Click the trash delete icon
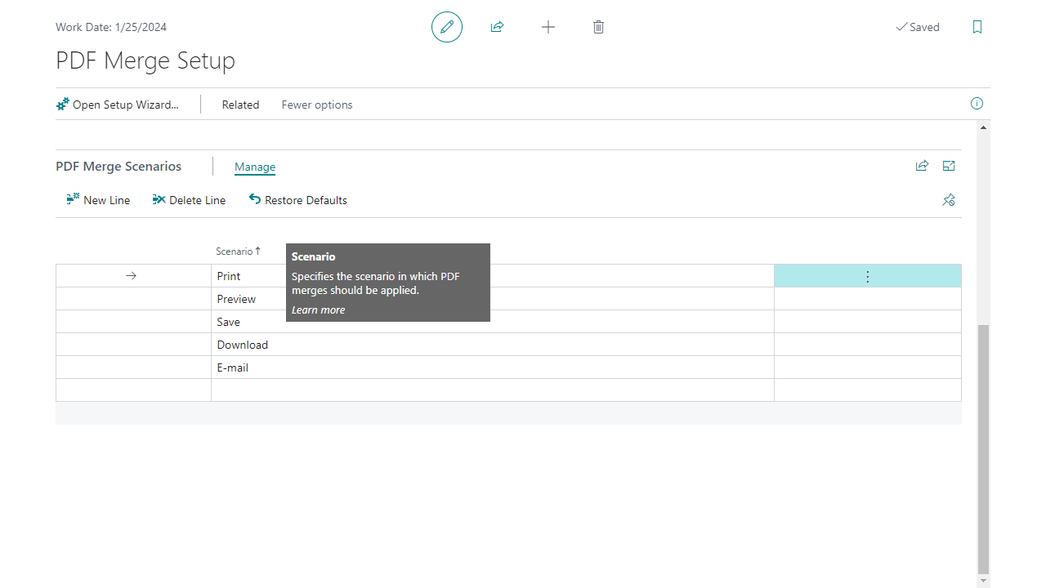Screen dimensions: 1046x588 click(x=598, y=27)
